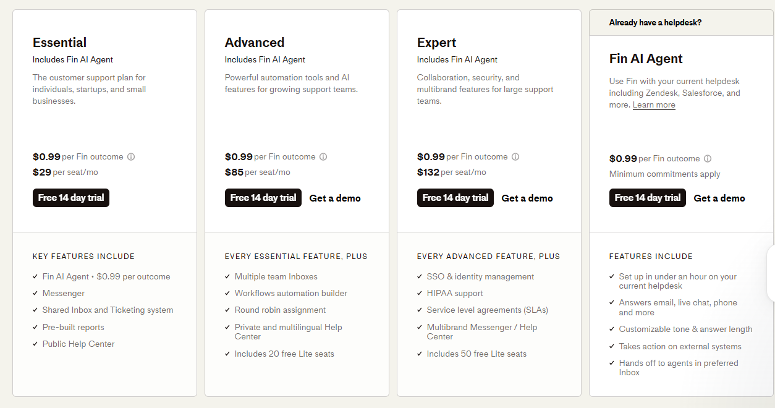Click checkmark icon beside Round robin assignment

228,310
